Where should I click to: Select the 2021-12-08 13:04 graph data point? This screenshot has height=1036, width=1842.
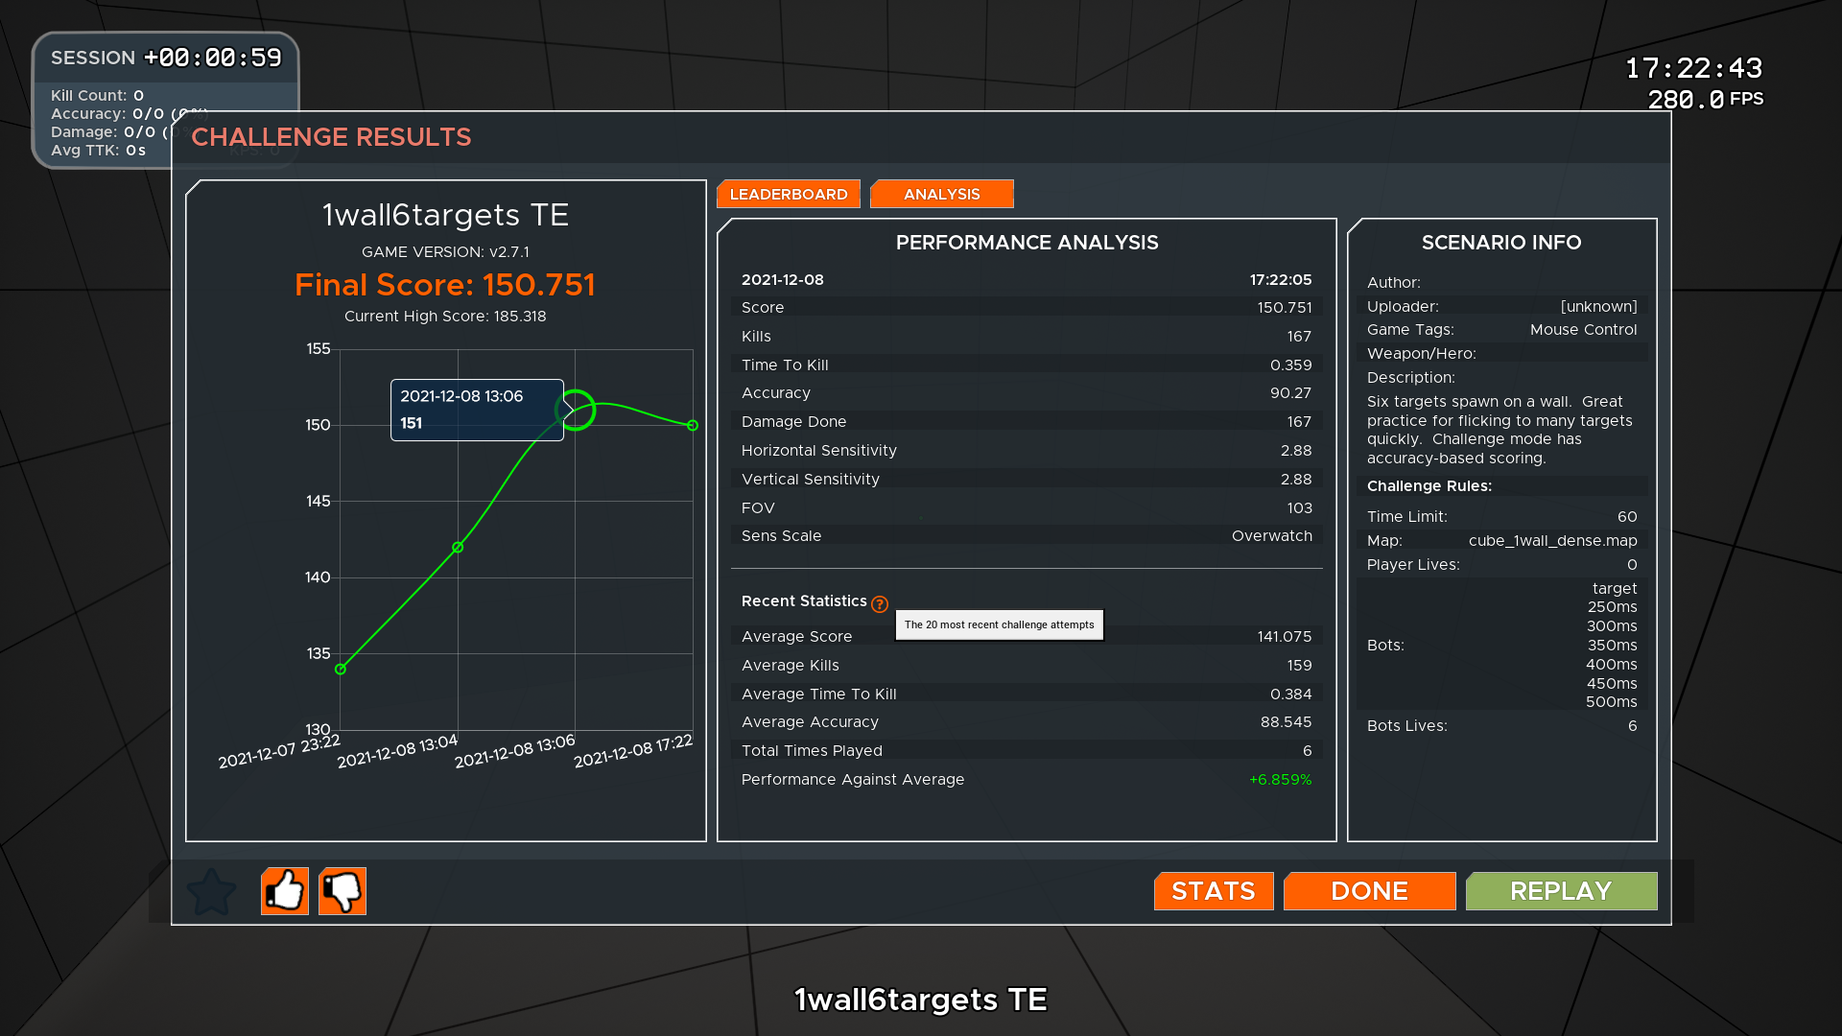[458, 548]
